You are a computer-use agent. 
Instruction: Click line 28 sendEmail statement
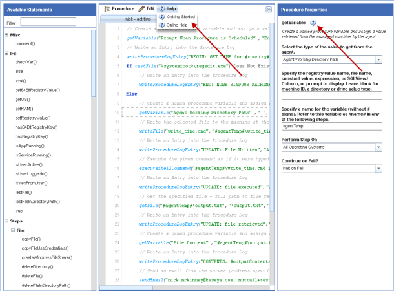tap(204, 280)
